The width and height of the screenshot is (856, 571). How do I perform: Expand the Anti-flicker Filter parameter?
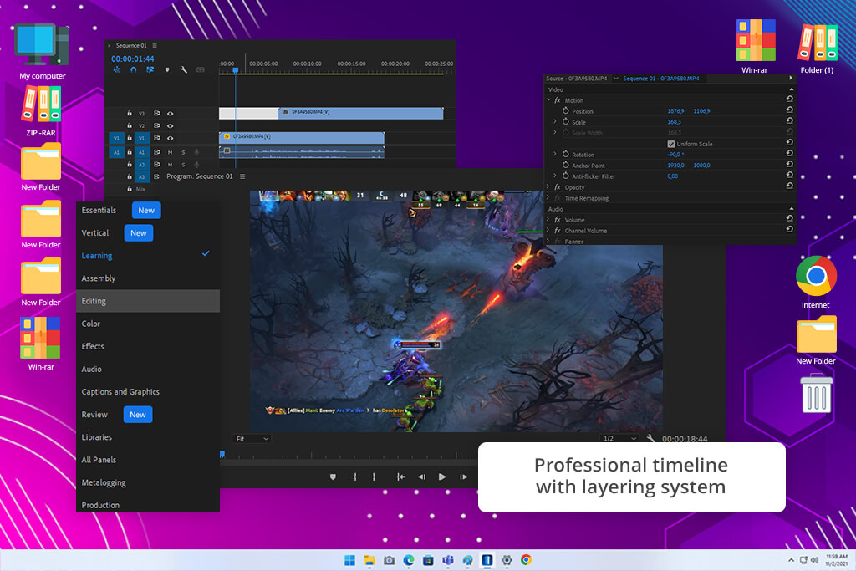click(555, 176)
